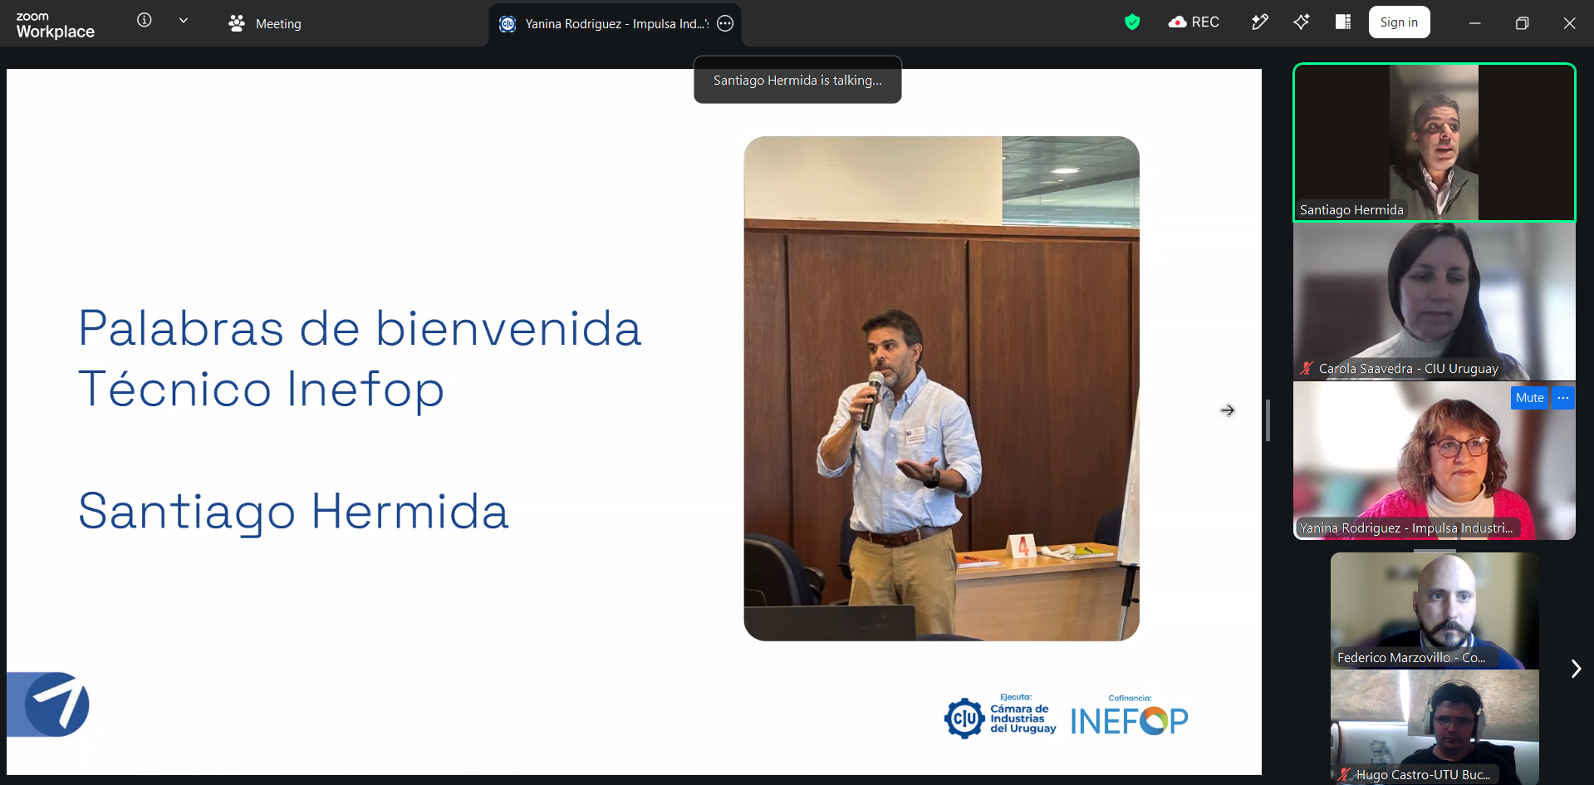The width and height of the screenshot is (1594, 785).
Task: Mute Yanina Rodriguez's microphone
Action: click(1529, 398)
